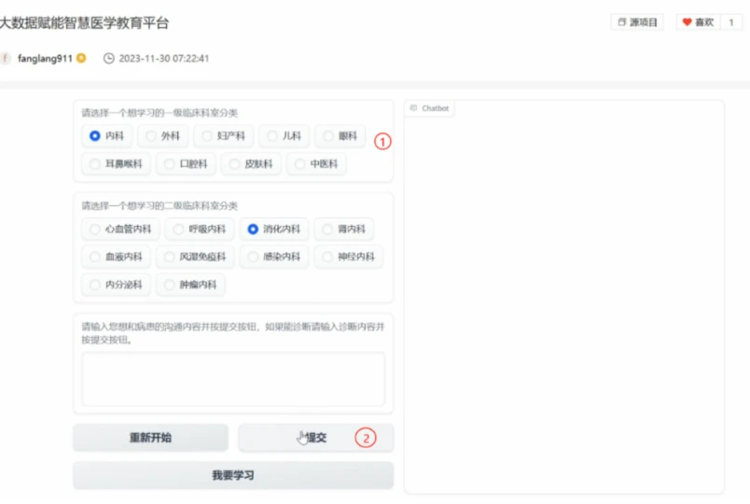Screen dimensions: 750x504
Task: Open the fanglang911 author link
Action: (45, 59)
